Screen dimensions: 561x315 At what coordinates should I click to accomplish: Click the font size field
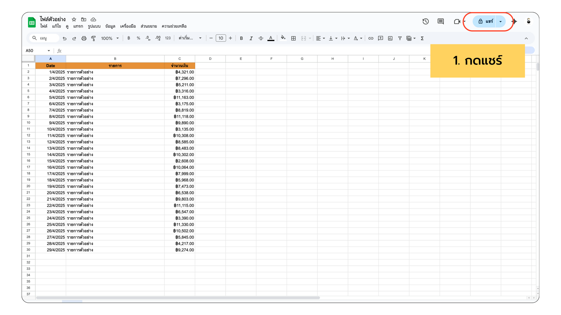pos(221,38)
